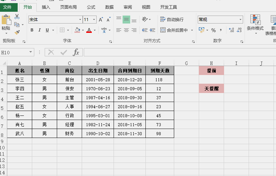Click the red font color A icon
The image size is (276, 176).
pos(89,30)
